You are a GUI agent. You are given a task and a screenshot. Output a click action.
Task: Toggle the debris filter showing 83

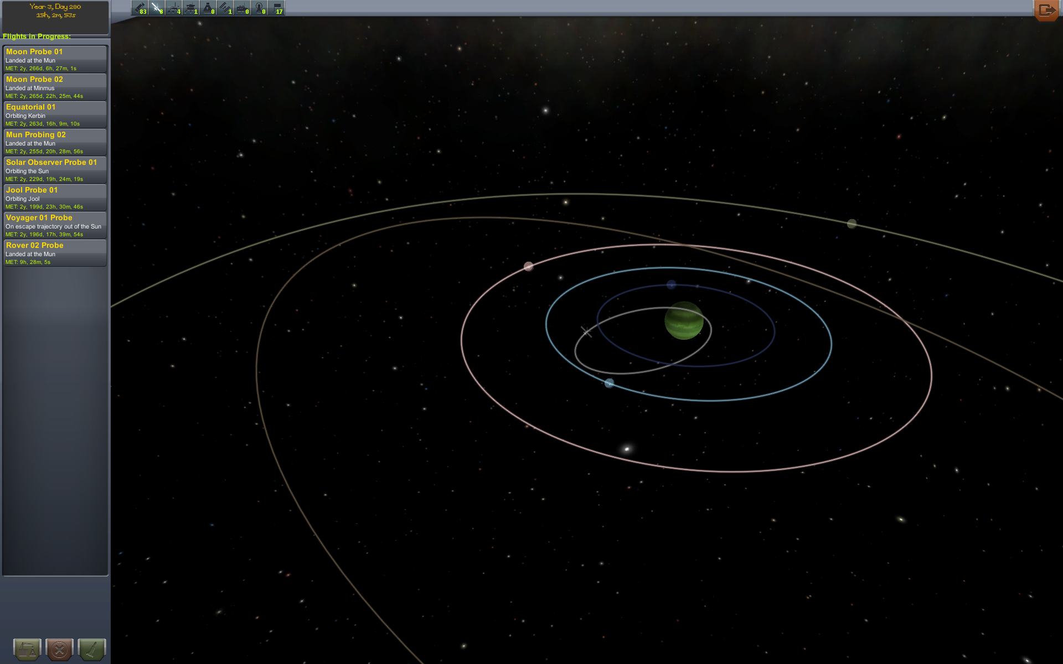140,8
